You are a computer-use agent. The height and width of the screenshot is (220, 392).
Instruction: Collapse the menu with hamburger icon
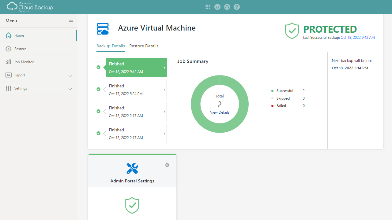[x=71, y=20]
